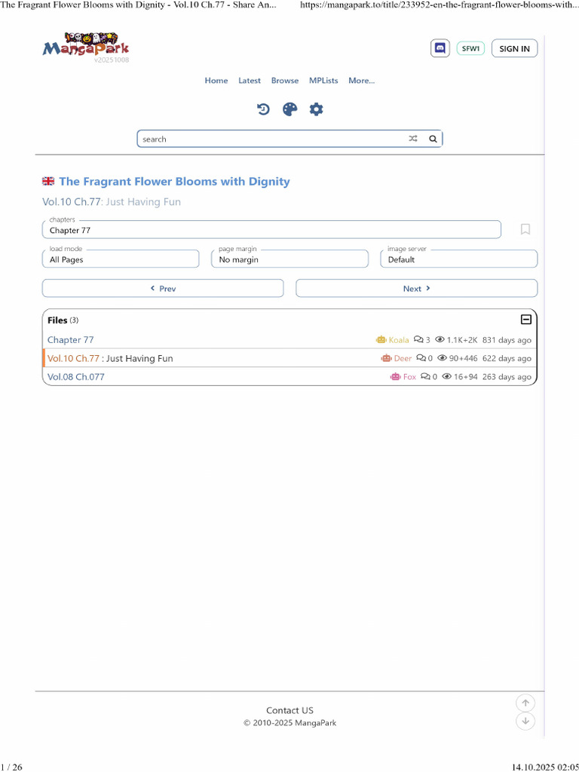Click the 622 days ago text

tap(507, 358)
